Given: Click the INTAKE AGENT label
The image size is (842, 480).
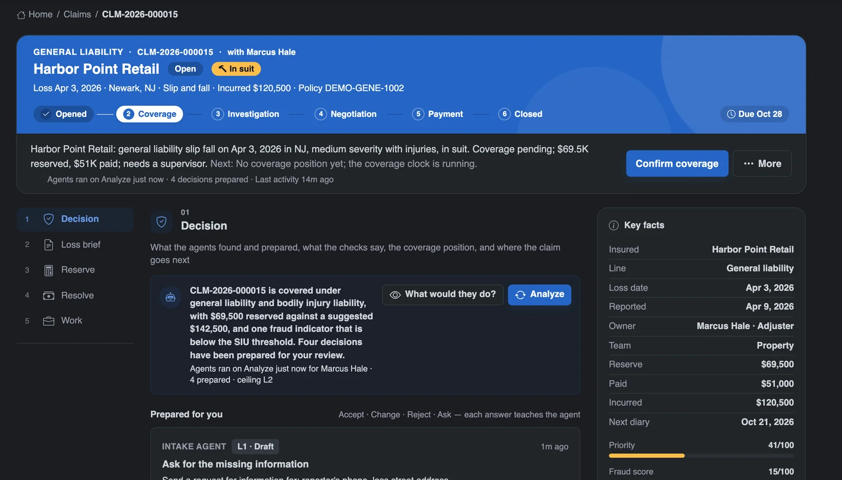Looking at the screenshot, I should point(194,446).
